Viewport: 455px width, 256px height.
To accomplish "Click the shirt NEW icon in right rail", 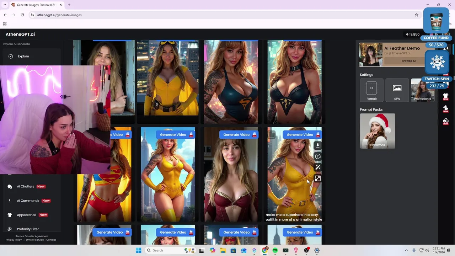I will pos(446,97).
